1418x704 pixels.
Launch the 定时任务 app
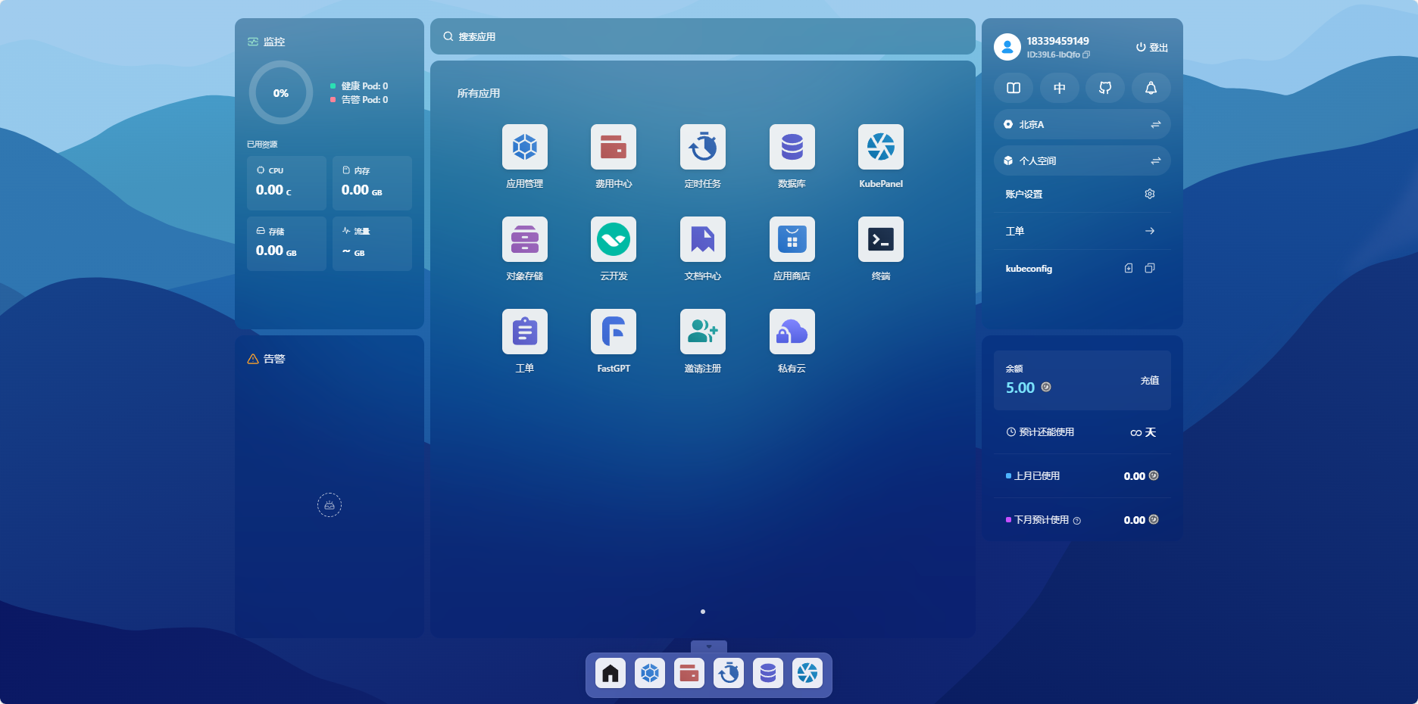[x=703, y=147]
